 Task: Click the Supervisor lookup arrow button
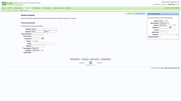point(177,35)
